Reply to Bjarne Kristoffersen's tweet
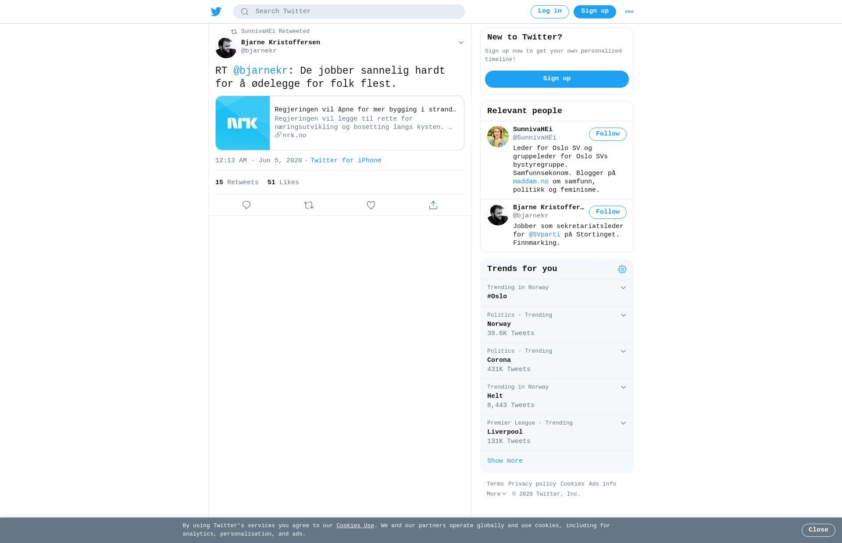This screenshot has width=842, height=543. [246, 205]
